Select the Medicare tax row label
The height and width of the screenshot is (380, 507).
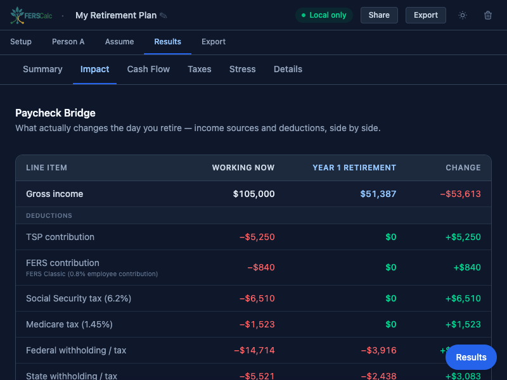[x=69, y=324]
